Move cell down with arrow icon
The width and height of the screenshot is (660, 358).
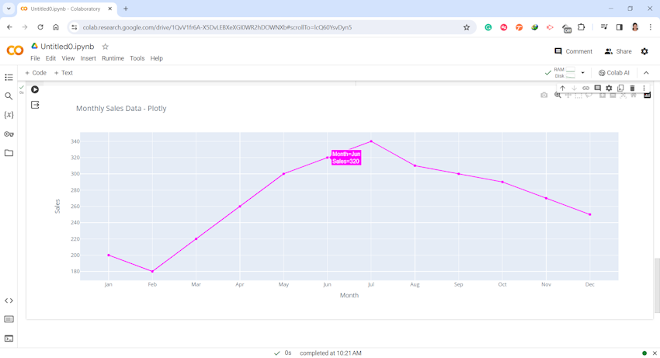[x=574, y=88]
